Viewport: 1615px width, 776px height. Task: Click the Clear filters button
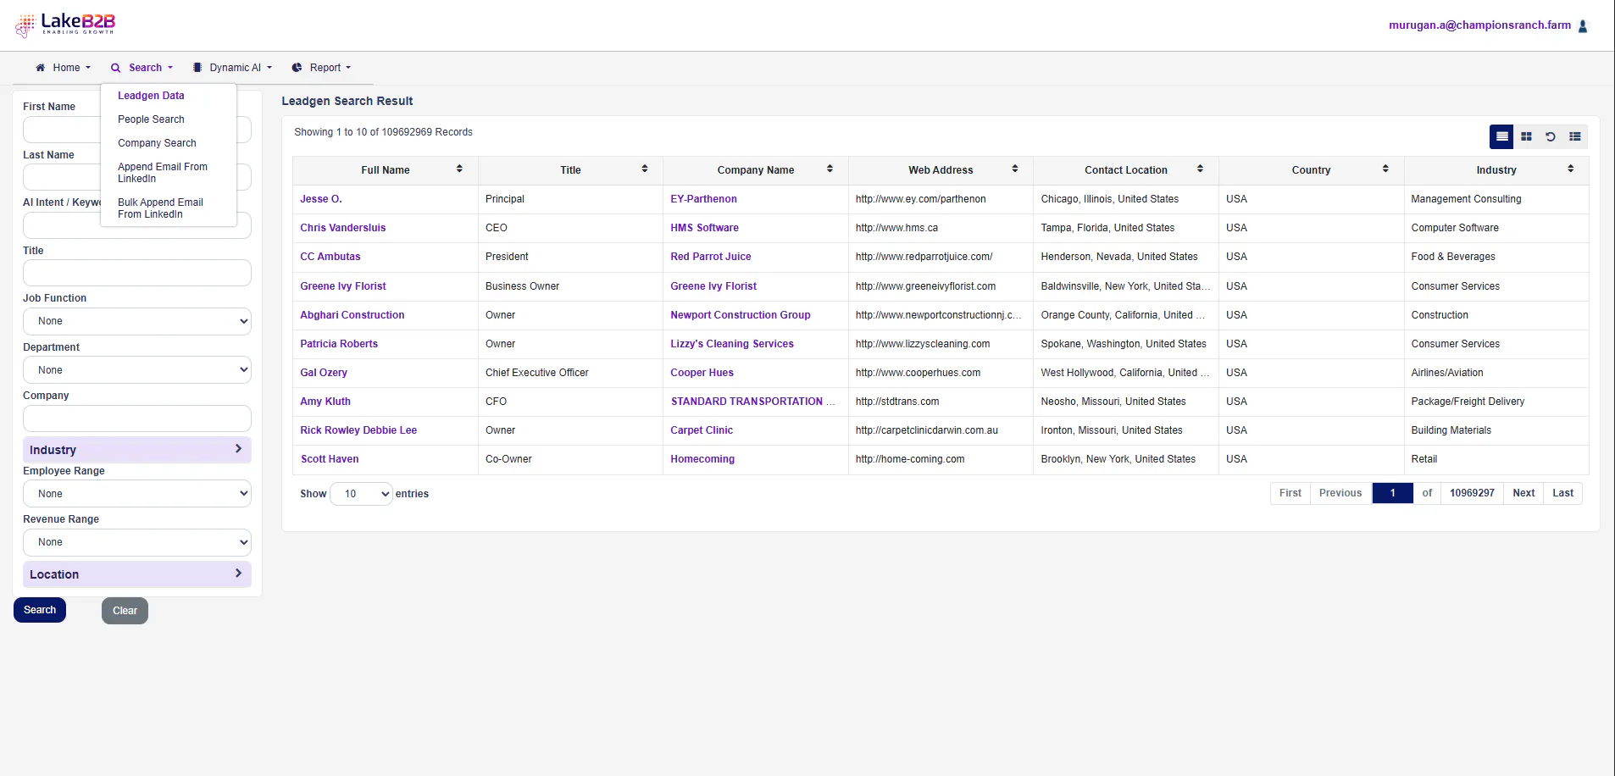pos(125,611)
